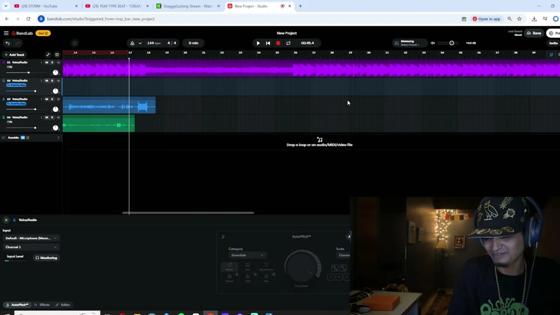Change the D min key
The width and height of the screenshot is (560, 315).
tap(193, 43)
